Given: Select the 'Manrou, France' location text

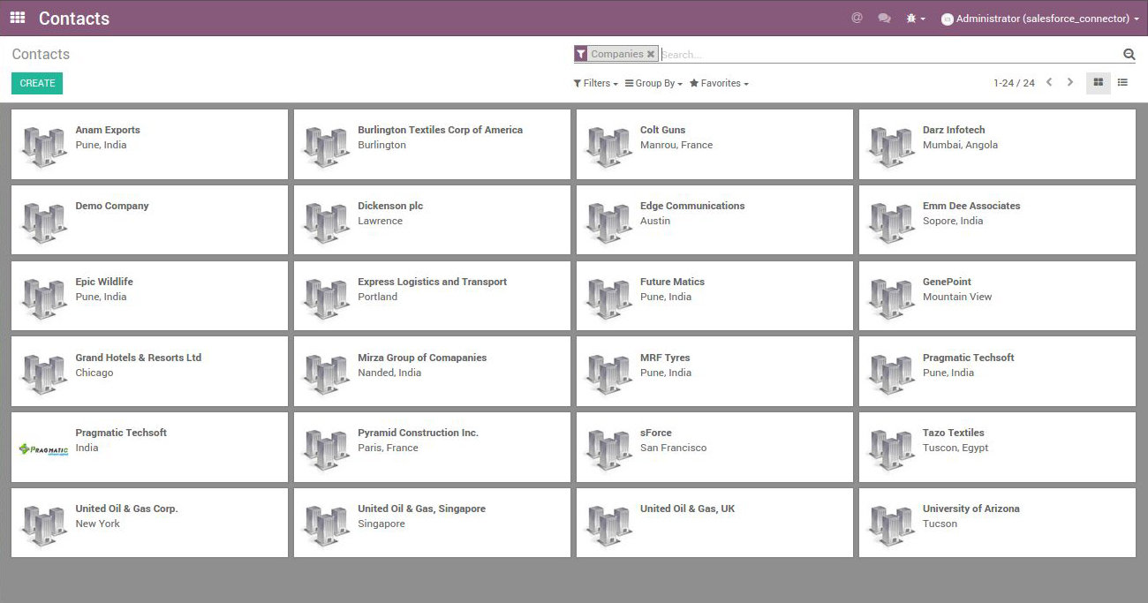Looking at the screenshot, I should coord(676,145).
